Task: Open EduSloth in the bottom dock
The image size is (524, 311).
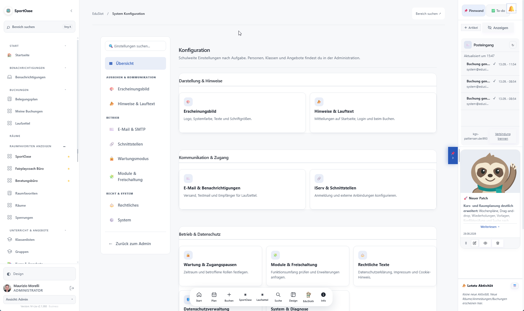Action: click(x=308, y=297)
